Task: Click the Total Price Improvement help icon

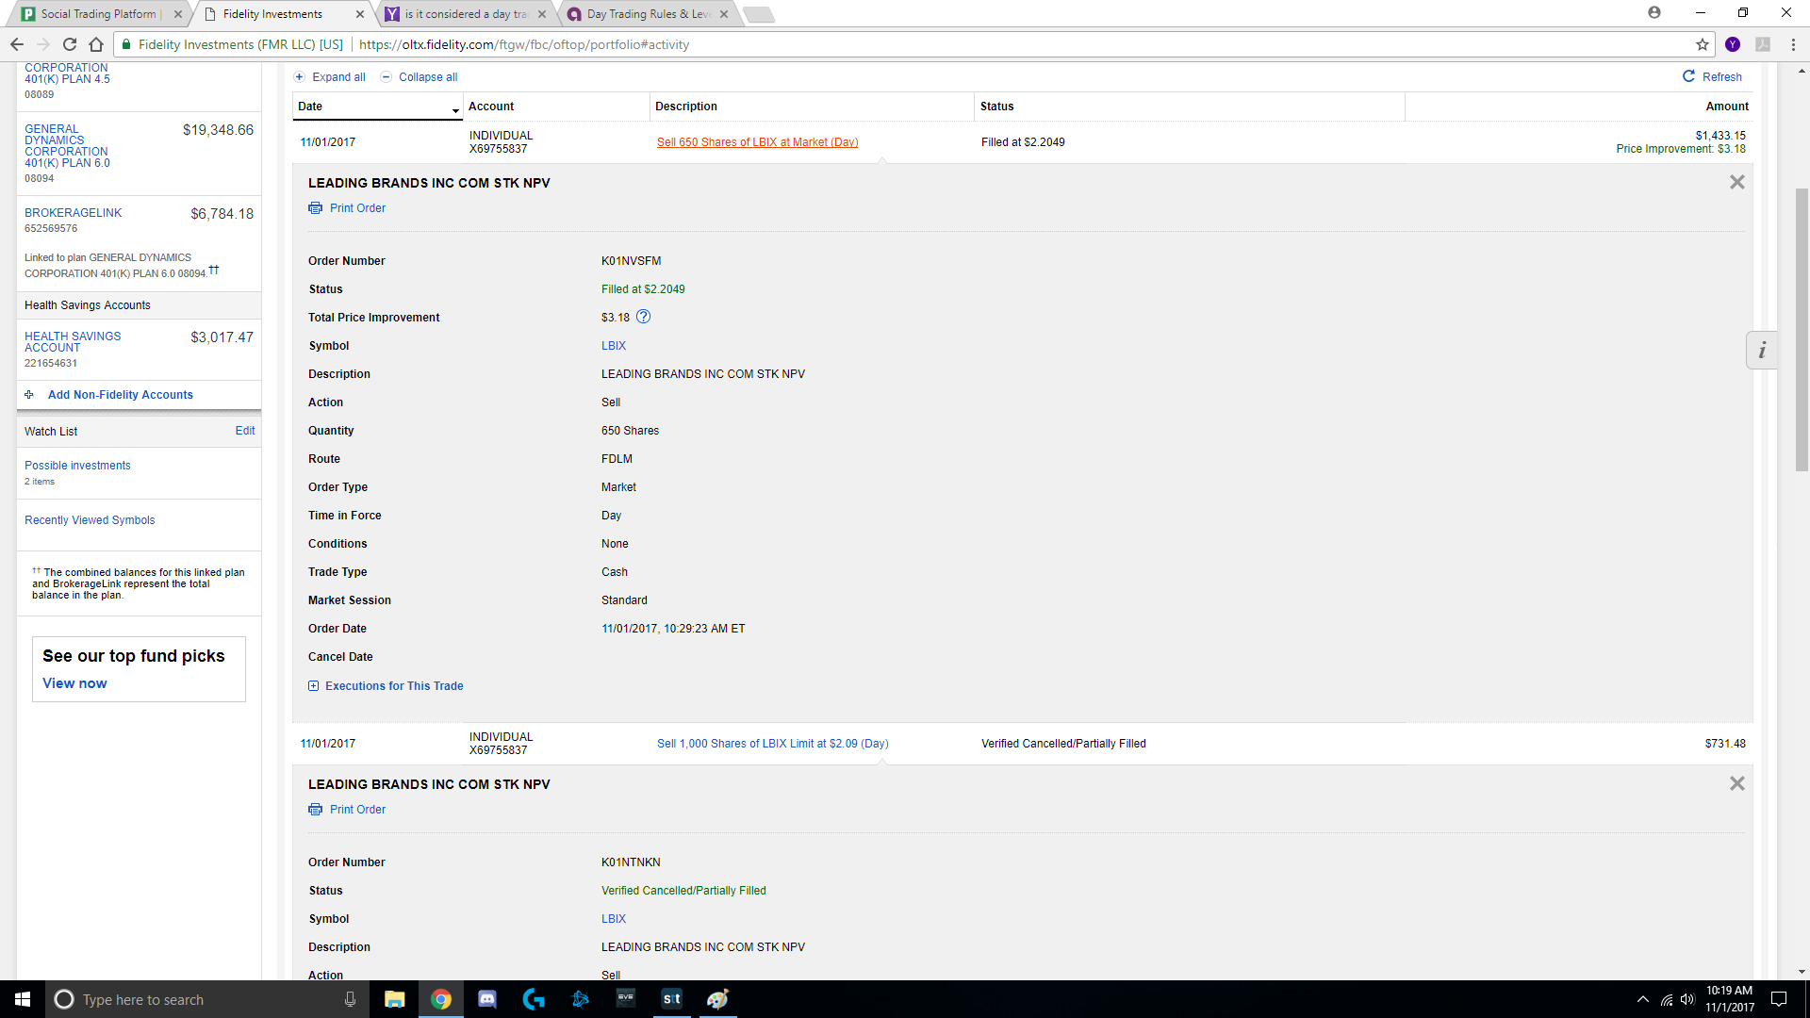Action: tap(644, 317)
